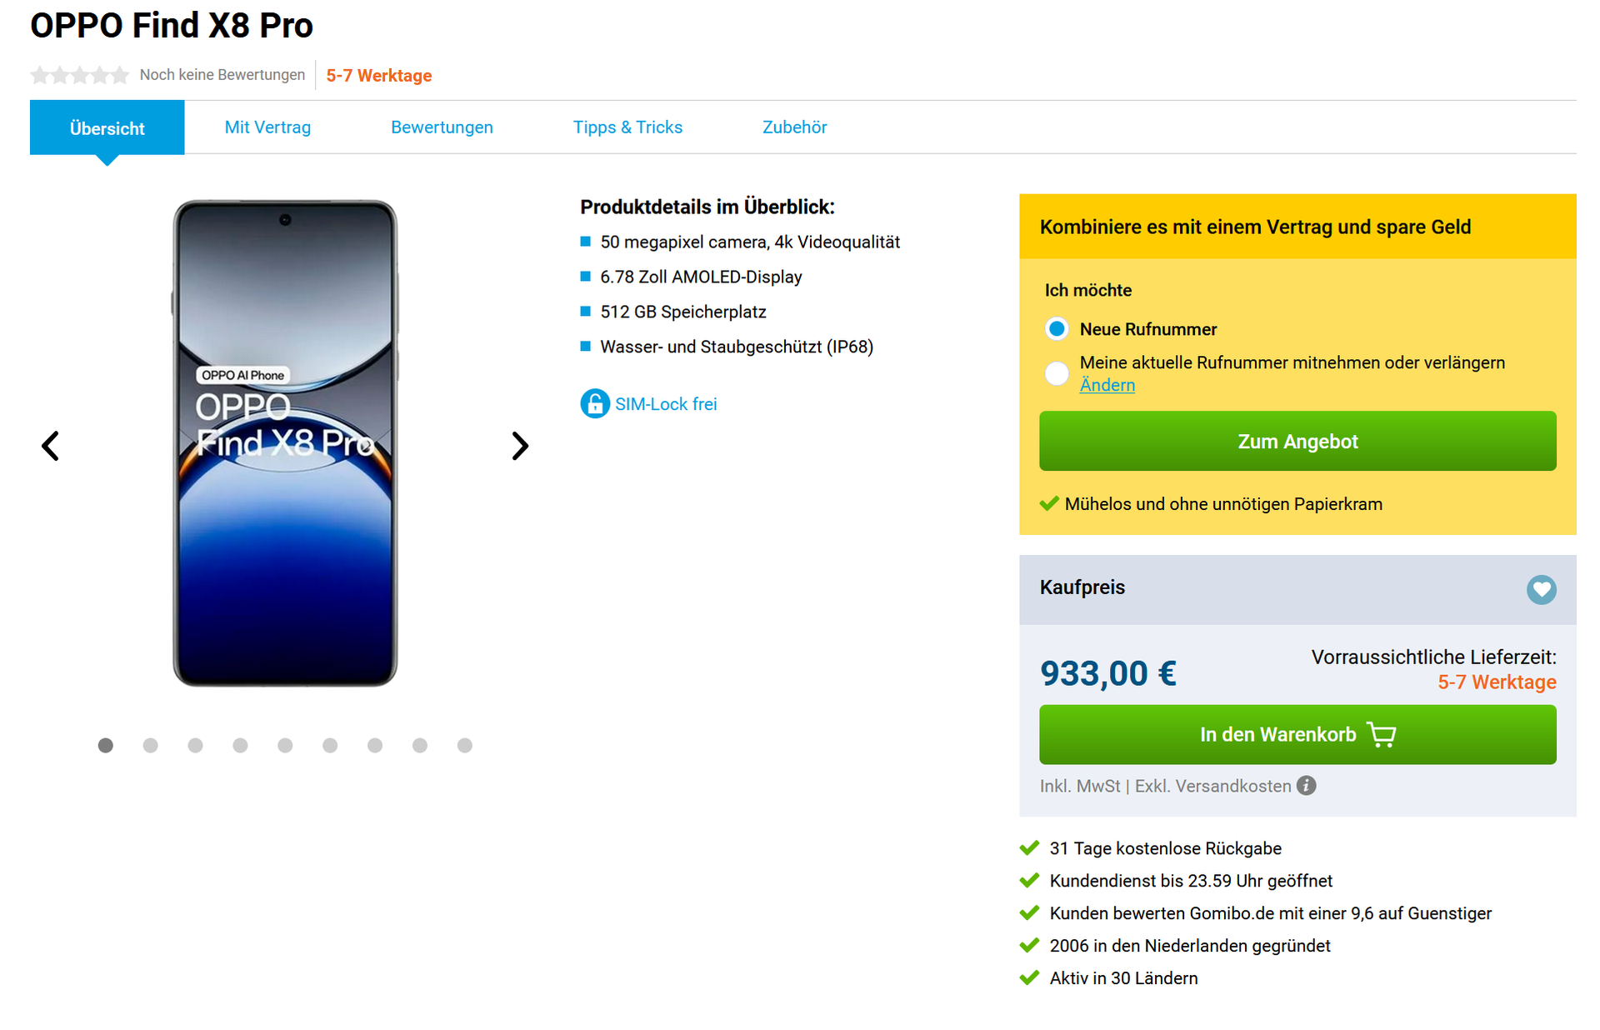1600x1030 pixels.
Task: Go to the Zubehör tab
Action: tap(794, 127)
